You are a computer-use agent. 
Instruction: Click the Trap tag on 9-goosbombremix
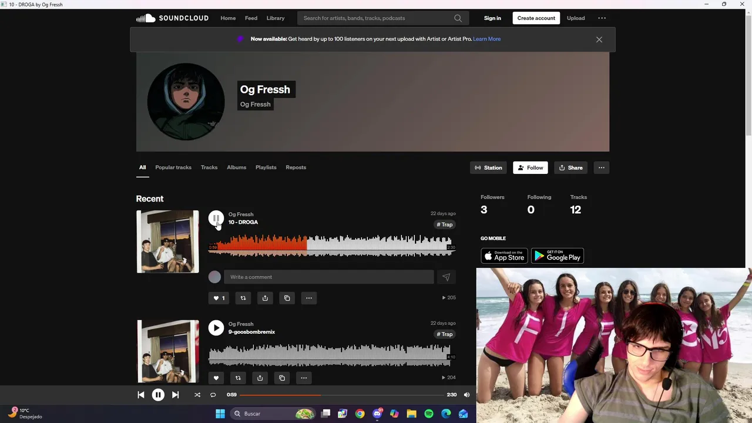pos(445,334)
